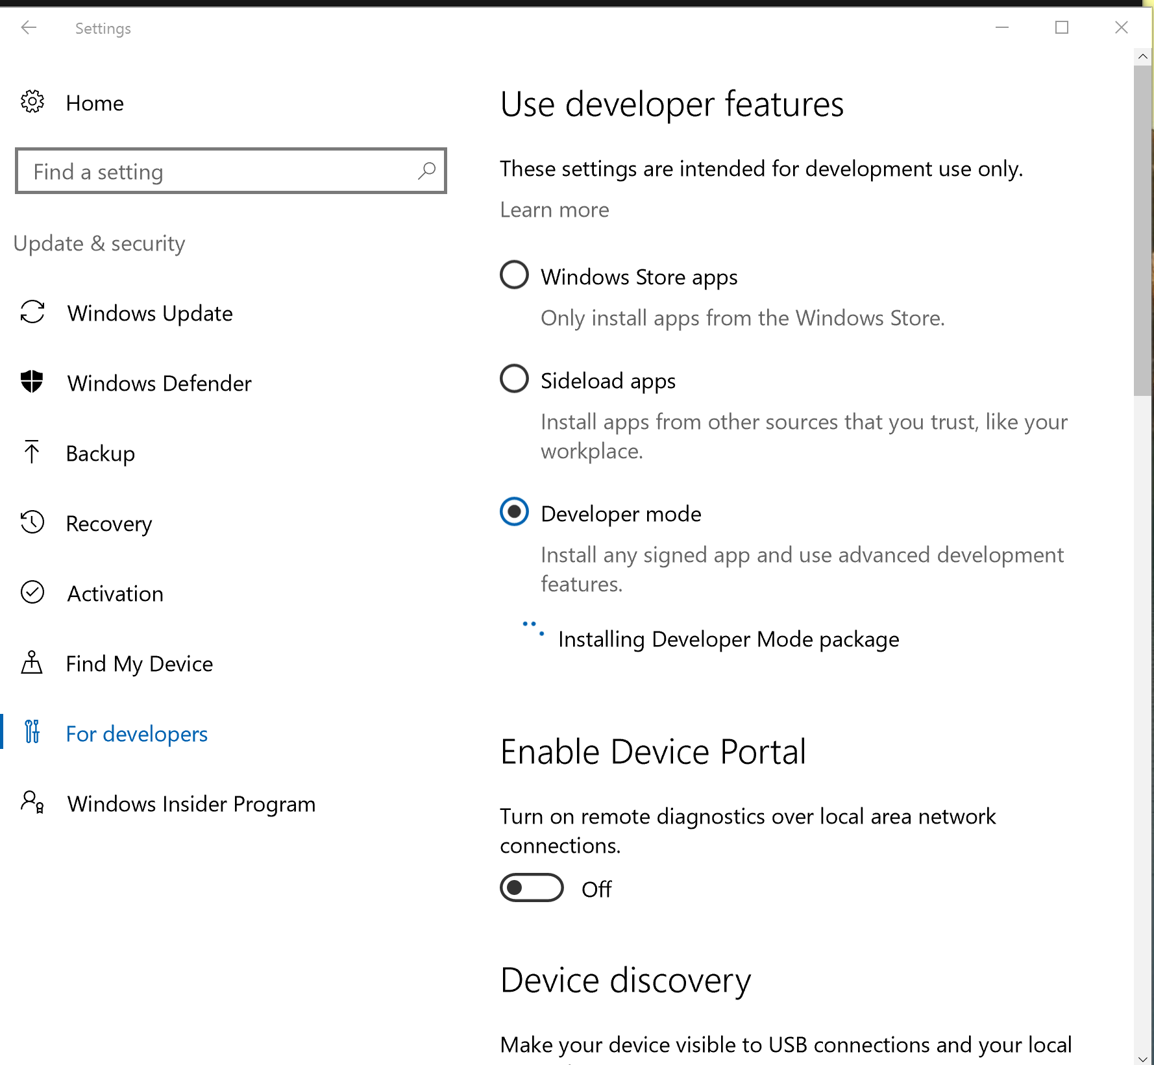
Task: Minimize the Settings window
Action: pyautogui.click(x=1002, y=27)
